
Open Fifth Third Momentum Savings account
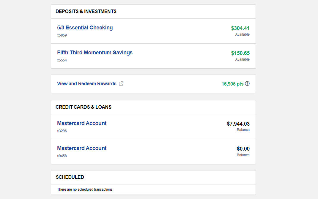pos(95,53)
